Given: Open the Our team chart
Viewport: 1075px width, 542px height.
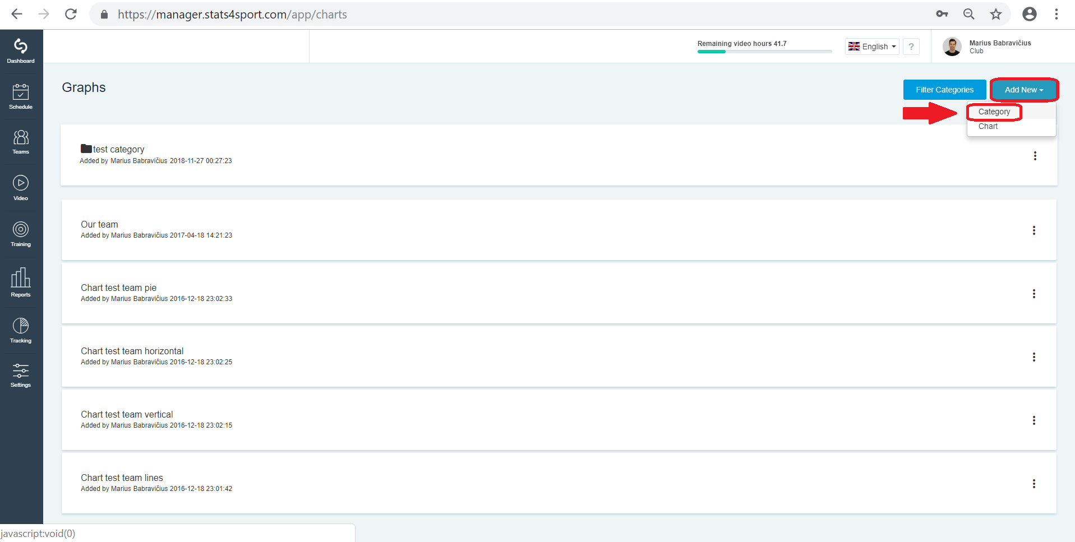Looking at the screenshot, I should (99, 224).
